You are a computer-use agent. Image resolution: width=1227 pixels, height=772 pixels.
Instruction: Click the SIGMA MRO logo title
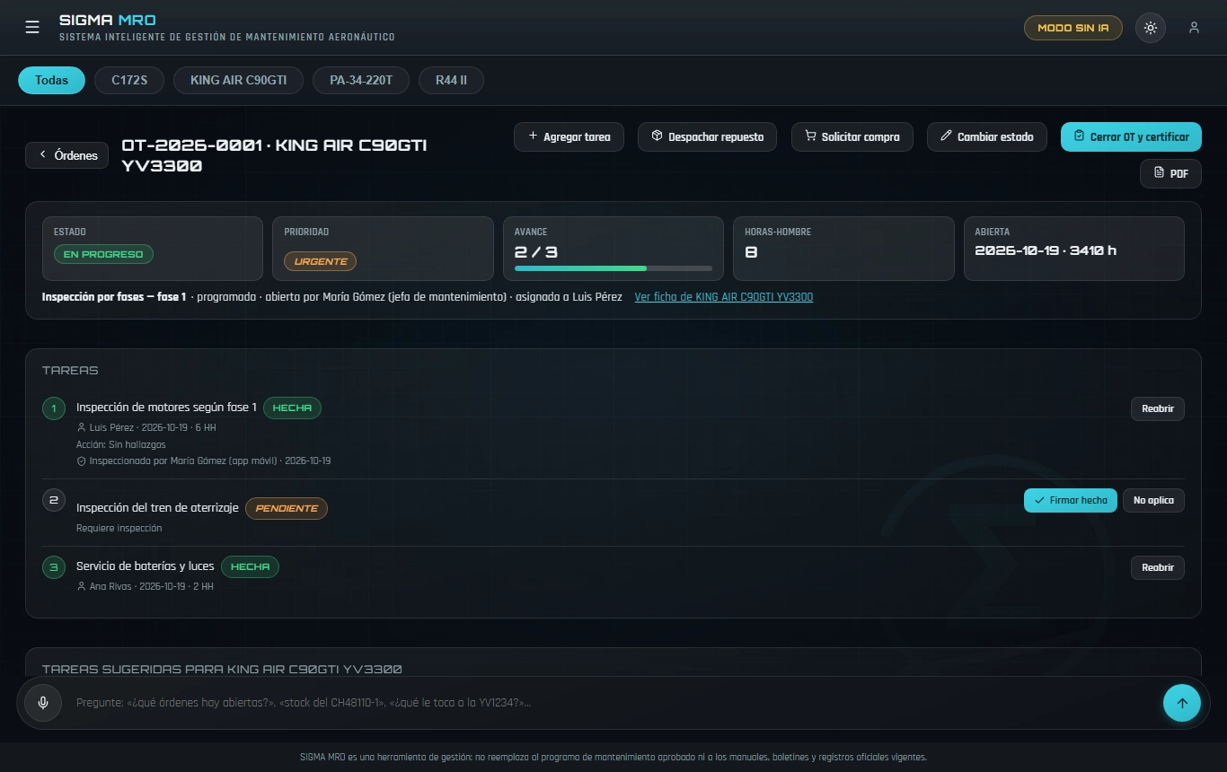(x=108, y=20)
